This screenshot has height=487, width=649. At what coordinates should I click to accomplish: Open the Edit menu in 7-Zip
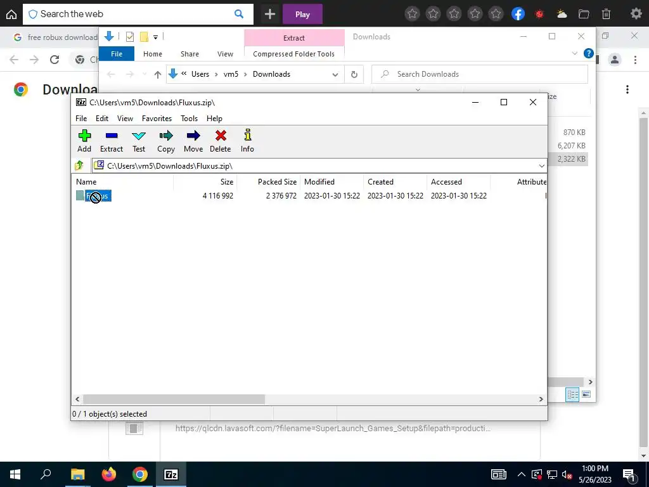pos(102,119)
